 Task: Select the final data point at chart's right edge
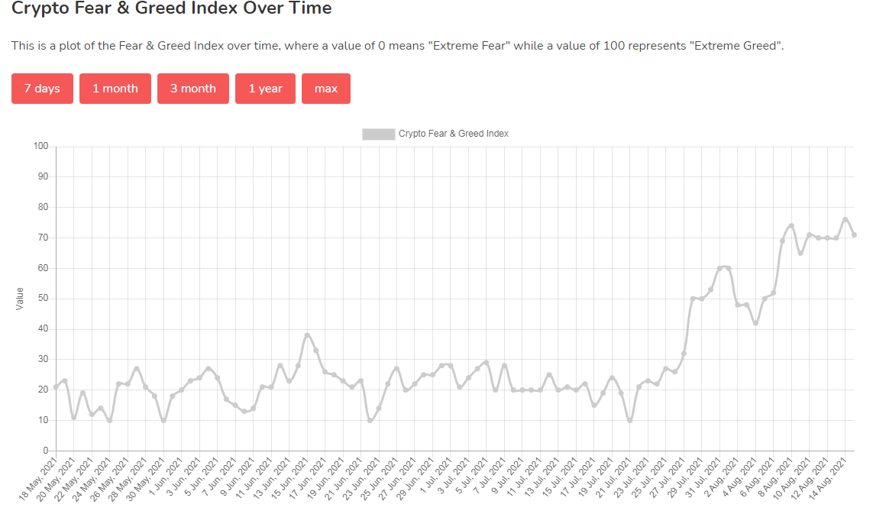(854, 235)
